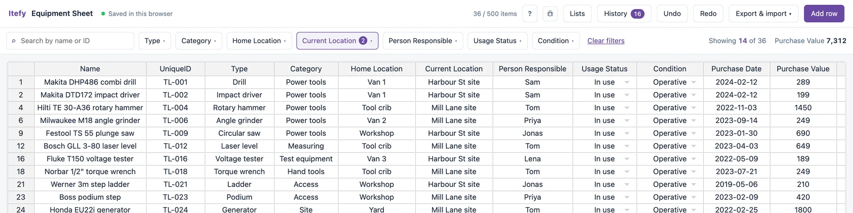
Task: Open Usage Status dropdown for Festool TS 55 row
Action: click(x=627, y=133)
